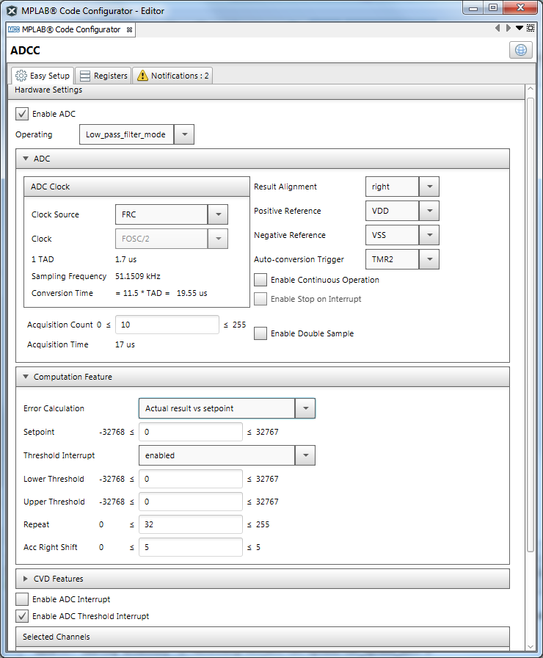Open the Negative Reference VSS dropdown

[429, 235]
